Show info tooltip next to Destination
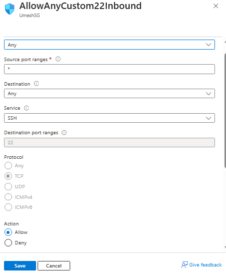The width and height of the screenshot is (226, 276). tap(36, 84)
